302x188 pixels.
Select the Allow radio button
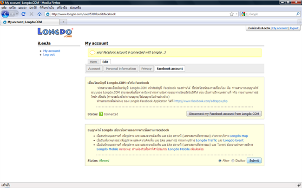tap(220, 161)
